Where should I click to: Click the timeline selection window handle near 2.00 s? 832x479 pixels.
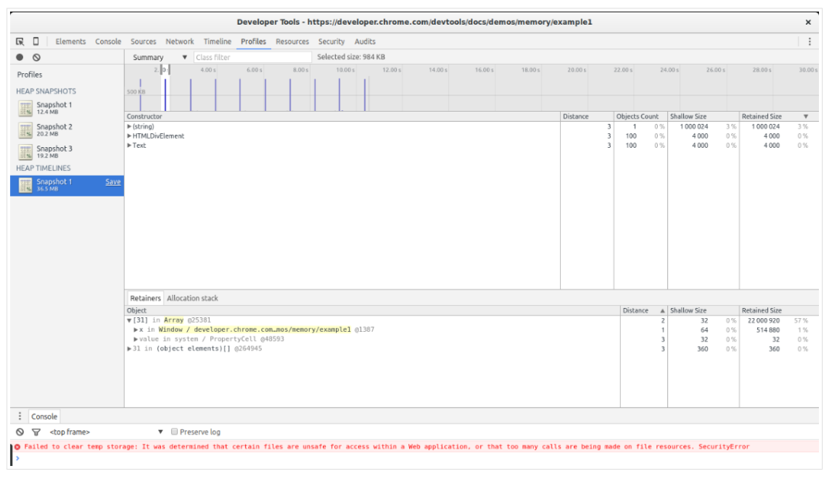pos(162,70)
